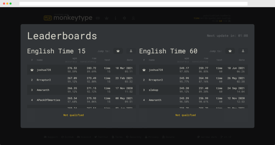Screen dimensions: 275x145
Task: Select the words test mode
Action: [204, 18]
